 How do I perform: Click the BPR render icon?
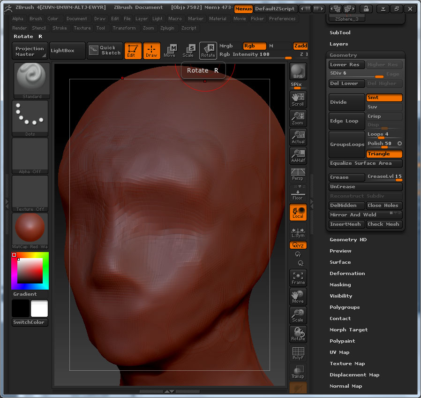point(298,71)
